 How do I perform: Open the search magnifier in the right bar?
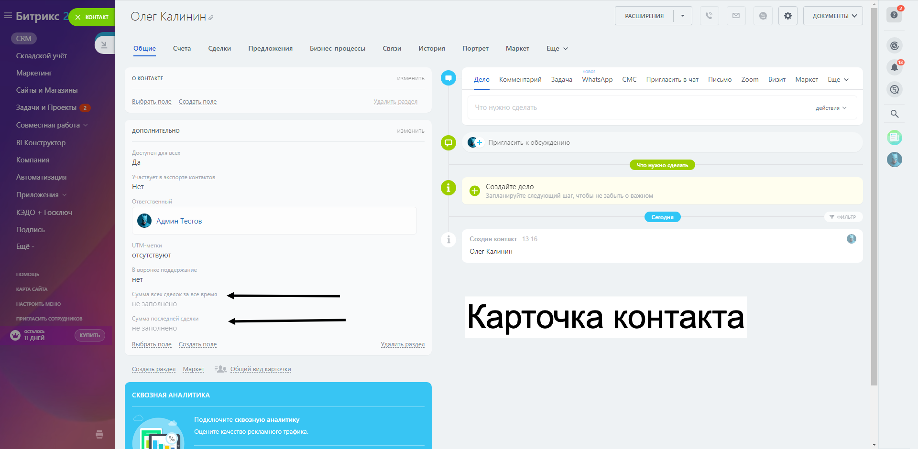click(894, 114)
